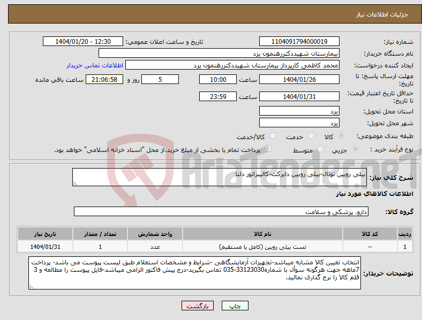Click the remaining days field showing 5
The width and height of the screenshot is (422, 320).
pos(160,79)
